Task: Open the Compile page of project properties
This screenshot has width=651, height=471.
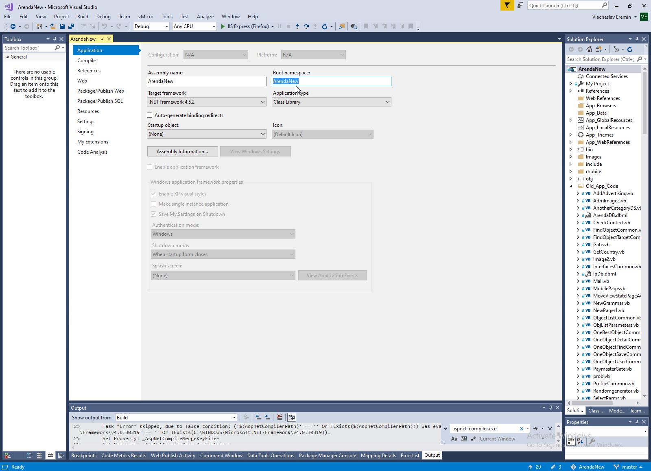Action: tap(87, 61)
